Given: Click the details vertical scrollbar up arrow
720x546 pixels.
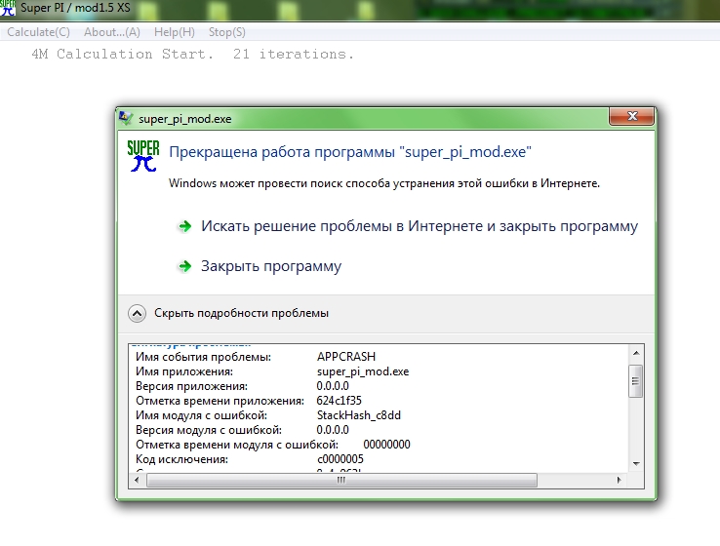Looking at the screenshot, I should (636, 353).
